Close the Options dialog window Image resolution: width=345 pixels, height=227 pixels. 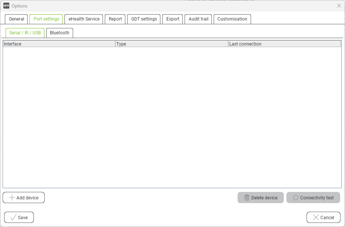[x=339, y=6]
